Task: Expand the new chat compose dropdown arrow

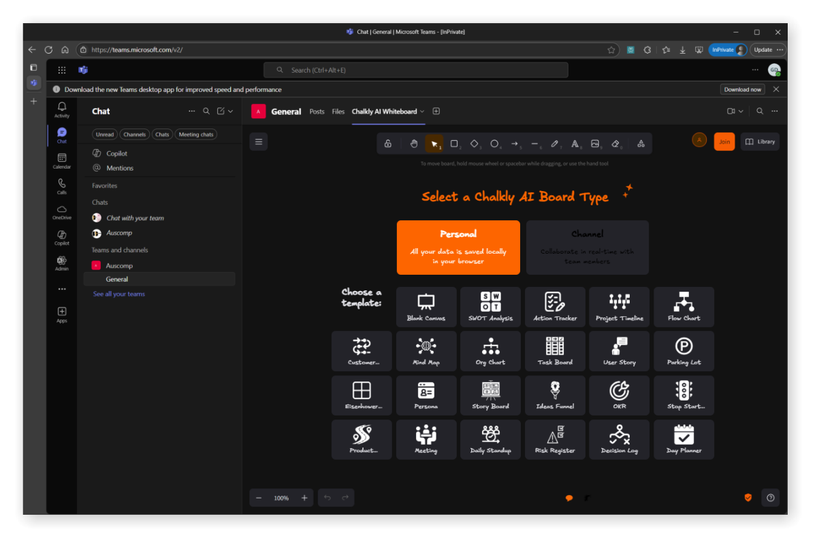Action: [x=230, y=112]
